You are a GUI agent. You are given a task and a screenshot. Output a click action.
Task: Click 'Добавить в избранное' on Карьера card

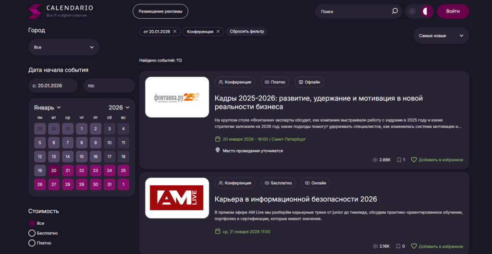coord(441,246)
